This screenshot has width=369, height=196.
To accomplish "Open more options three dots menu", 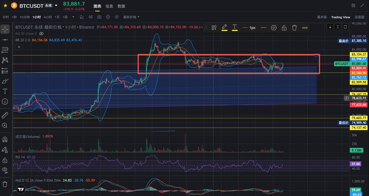I will pos(305,28).
